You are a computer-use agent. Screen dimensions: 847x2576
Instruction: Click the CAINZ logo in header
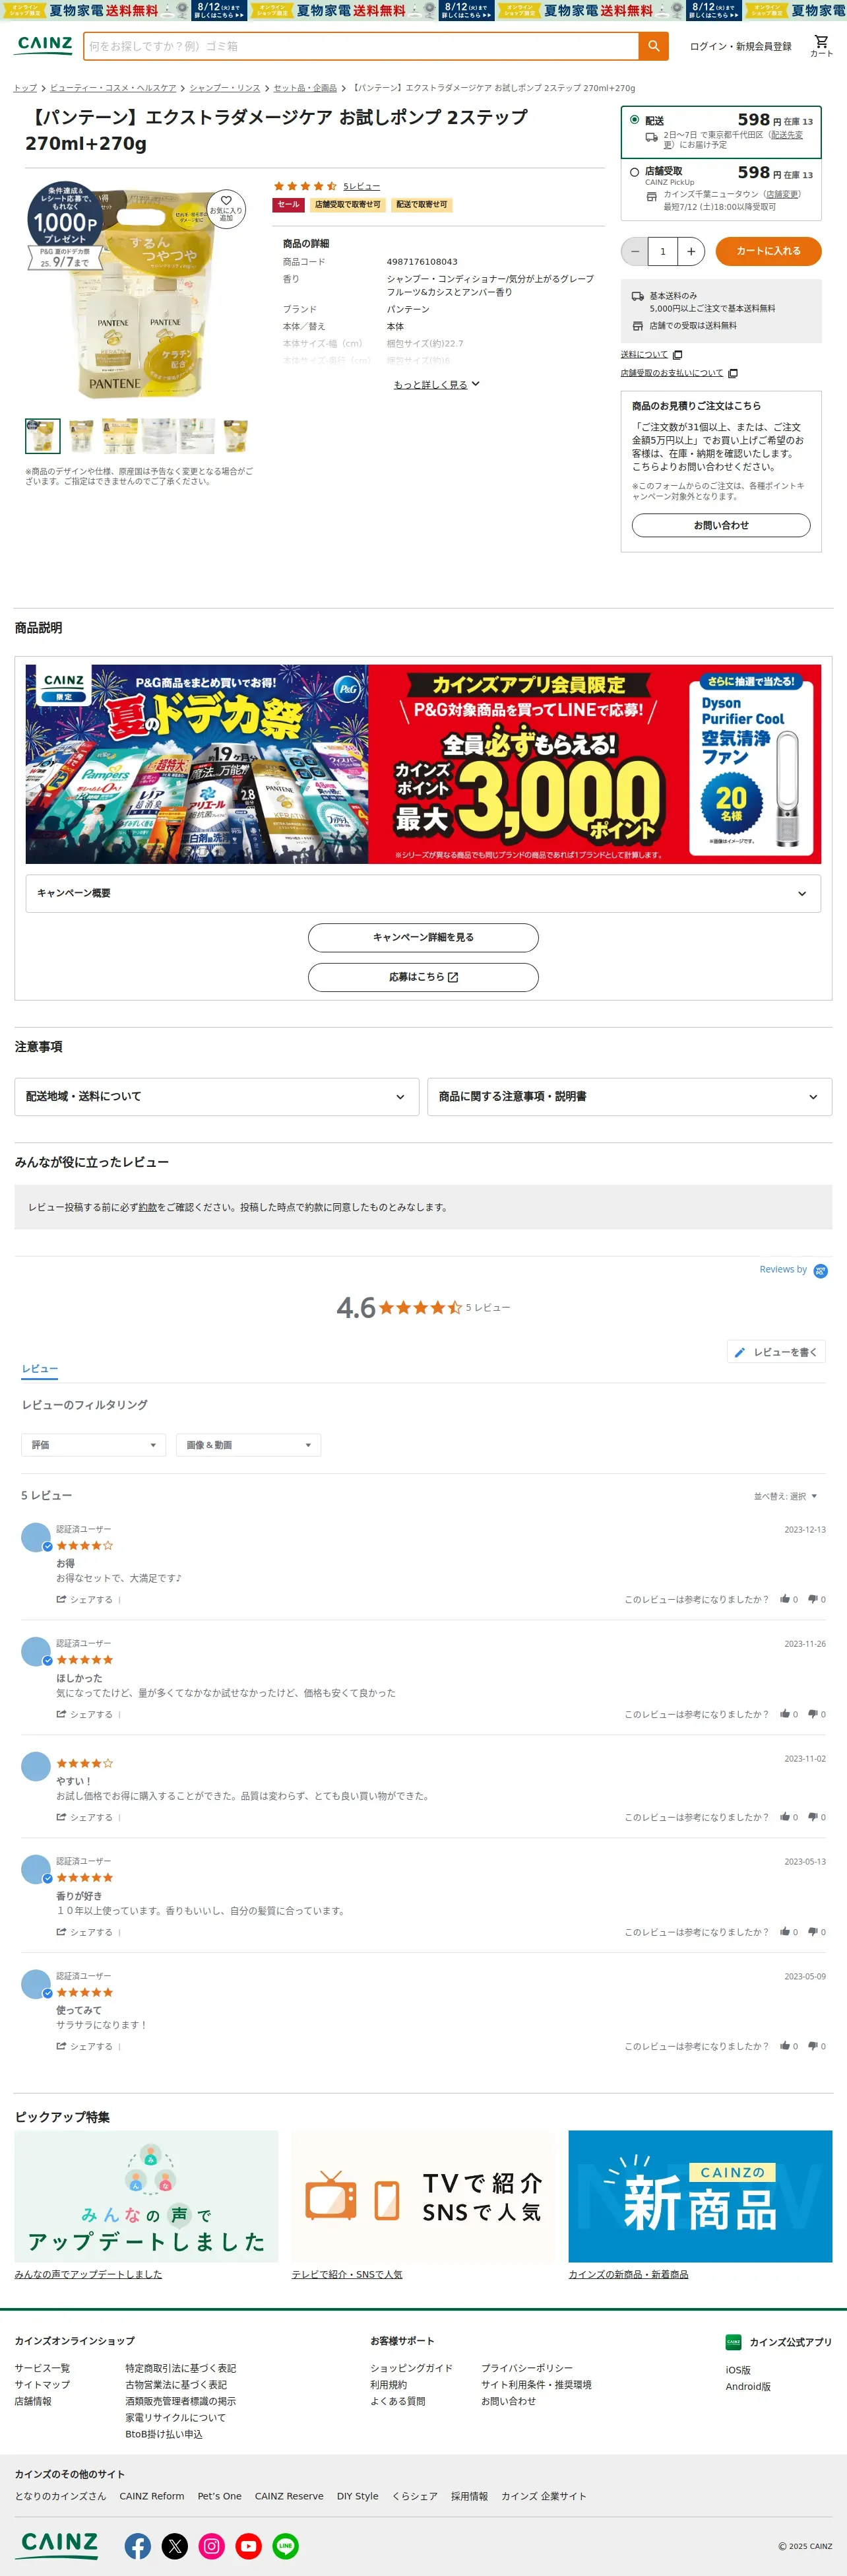pyautogui.click(x=44, y=45)
